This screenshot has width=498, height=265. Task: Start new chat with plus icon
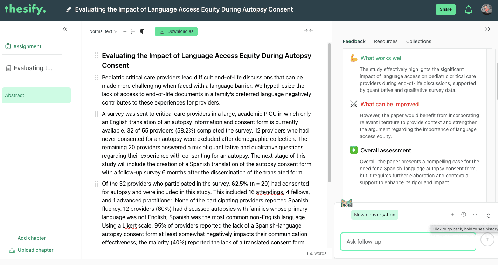click(x=452, y=215)
